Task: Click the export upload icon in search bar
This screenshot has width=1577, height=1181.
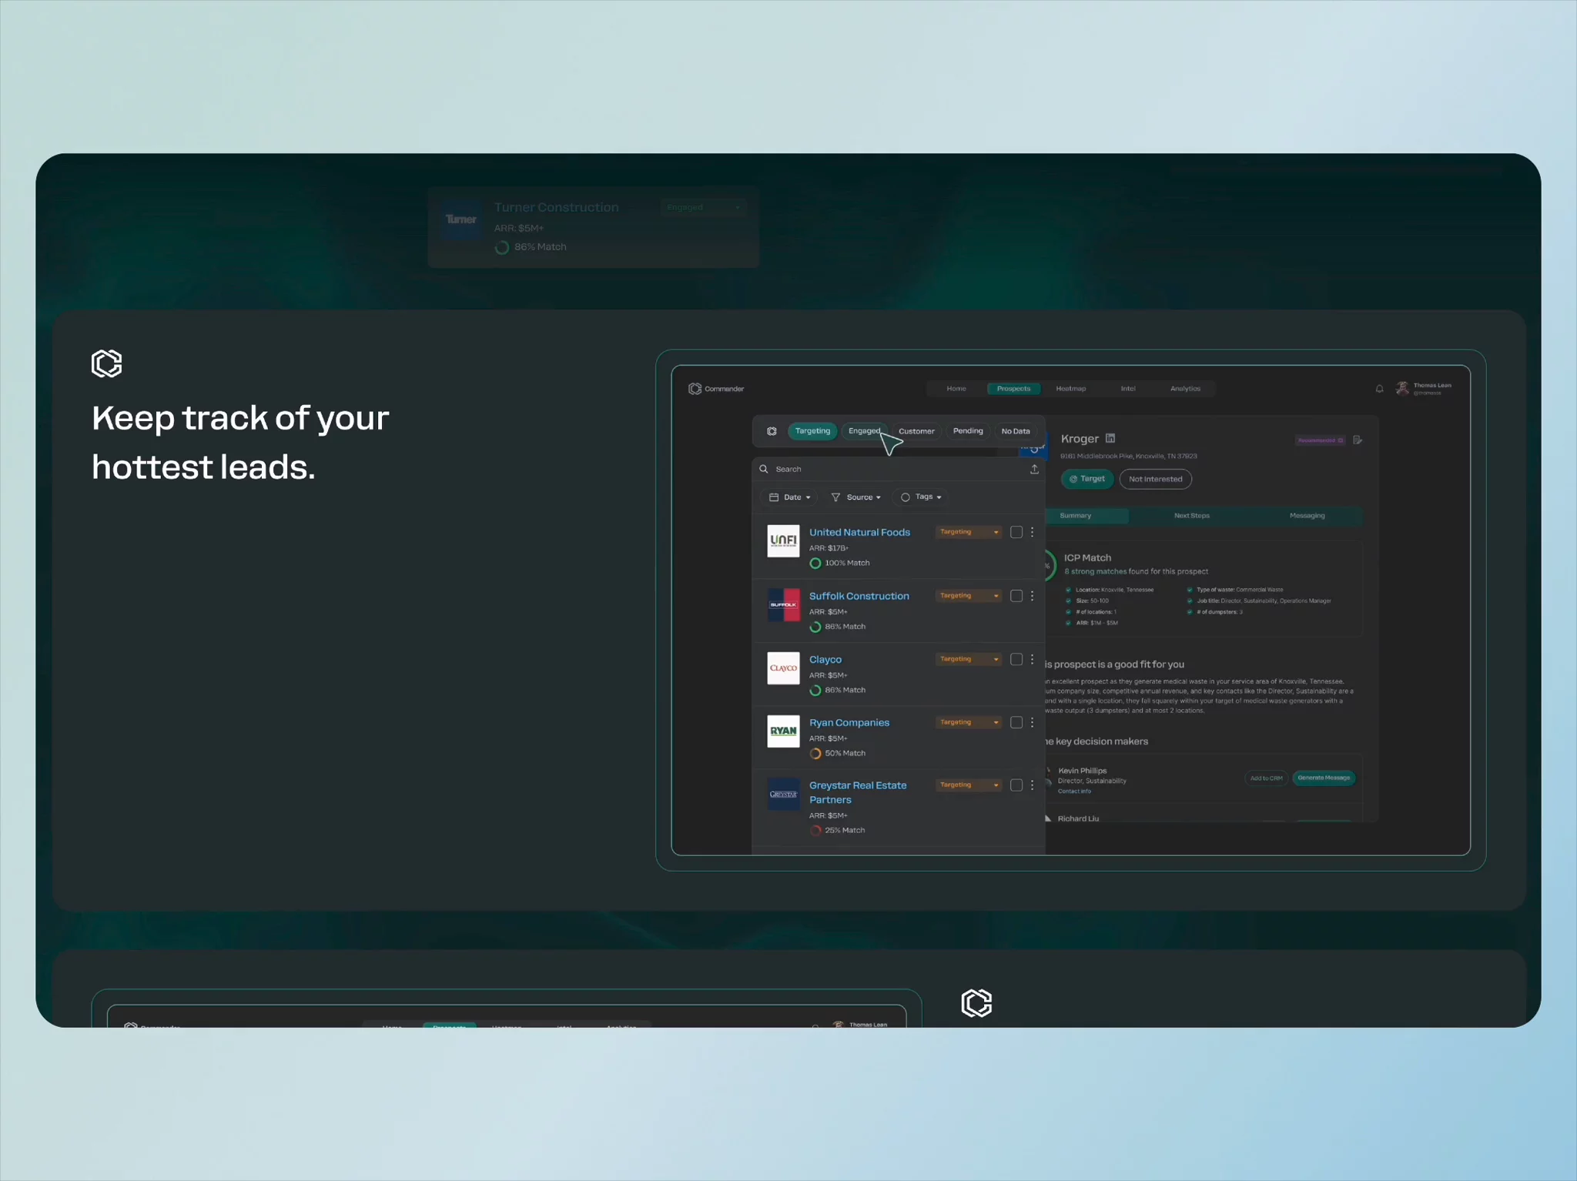Action: pos(1034,469)
